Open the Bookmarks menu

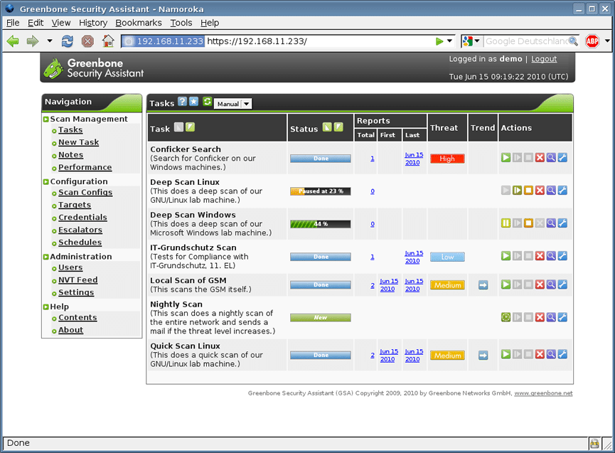click(x=138, y=22)
